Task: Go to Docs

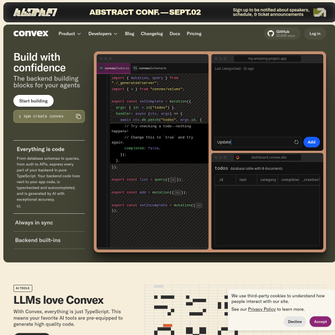Action: click(175, 33)
